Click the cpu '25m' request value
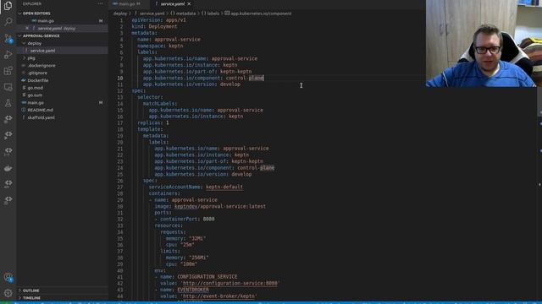Screen dimensions: 542x304 pyautogui.click(x=187, y=245)
